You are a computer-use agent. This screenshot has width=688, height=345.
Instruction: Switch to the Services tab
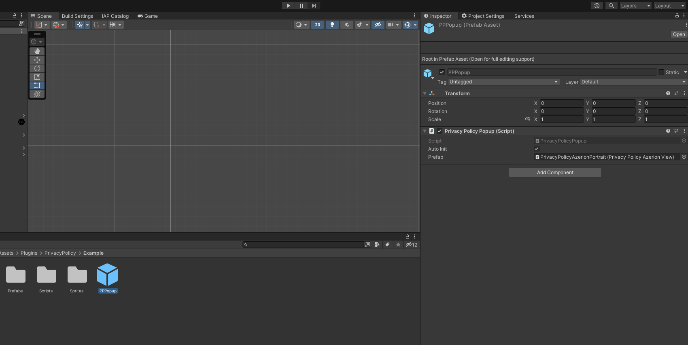(524, 16)
